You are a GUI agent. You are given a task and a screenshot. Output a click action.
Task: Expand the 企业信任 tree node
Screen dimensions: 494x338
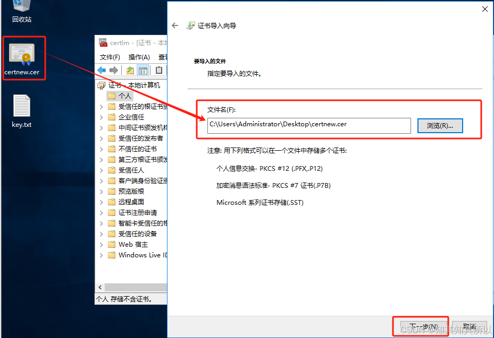tap(102, 117)
